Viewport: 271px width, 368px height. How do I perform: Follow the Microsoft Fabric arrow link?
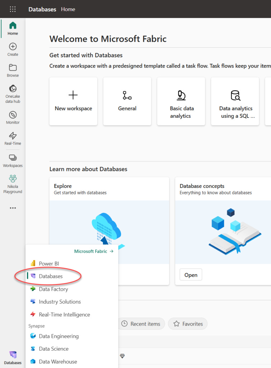click(x=94, y=251)
